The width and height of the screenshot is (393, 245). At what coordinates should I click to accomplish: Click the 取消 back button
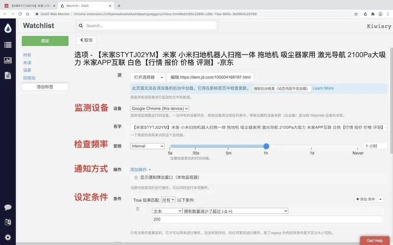[x=86, y=40]
